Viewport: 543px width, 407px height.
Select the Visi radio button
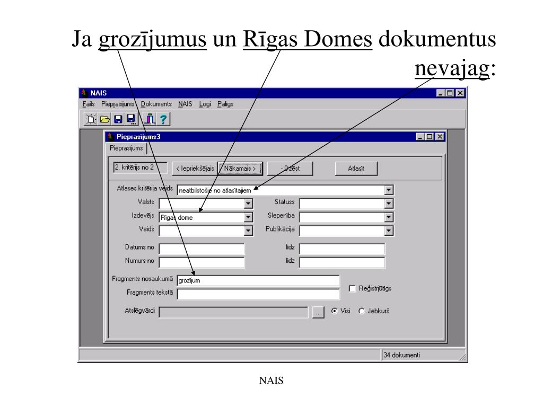point(334,311)
